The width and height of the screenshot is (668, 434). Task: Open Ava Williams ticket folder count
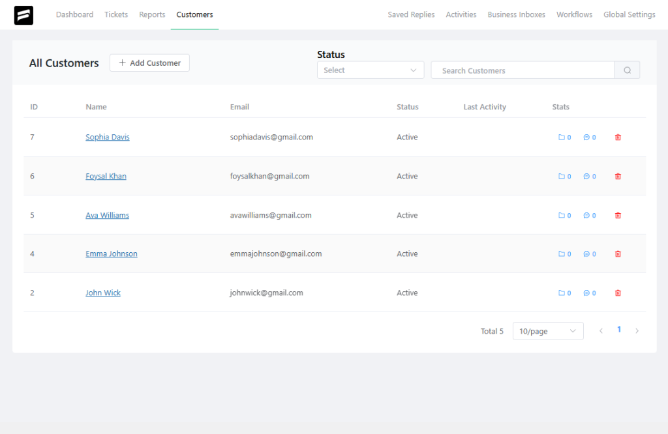click(x=564, y=216)
